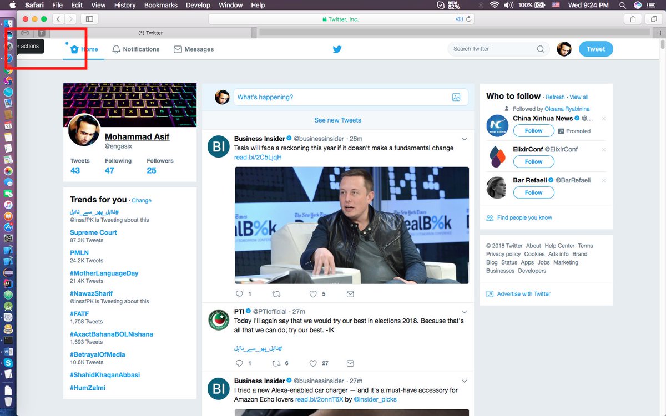
Task: Click Change next to Trends for you
Action: [x=142, y=201]
